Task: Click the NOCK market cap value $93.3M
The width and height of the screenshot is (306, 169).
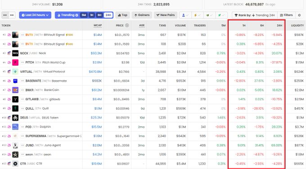Action: [96, 53]
